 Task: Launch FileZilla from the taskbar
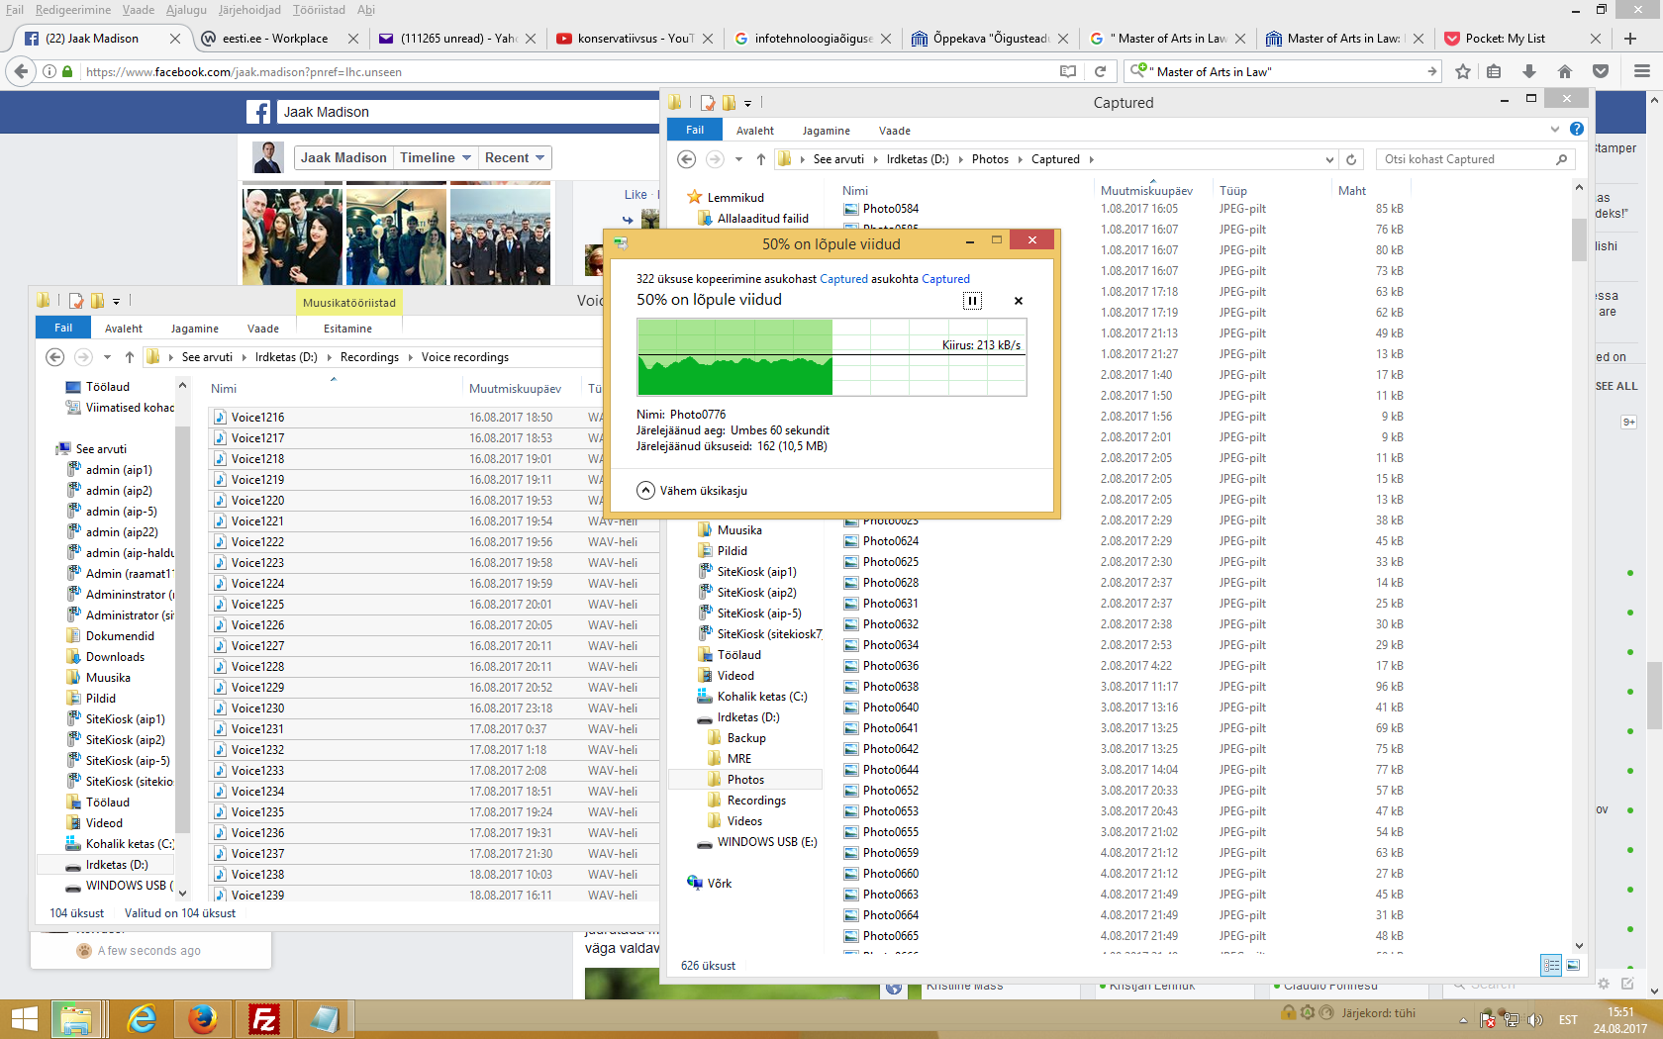264,1018
